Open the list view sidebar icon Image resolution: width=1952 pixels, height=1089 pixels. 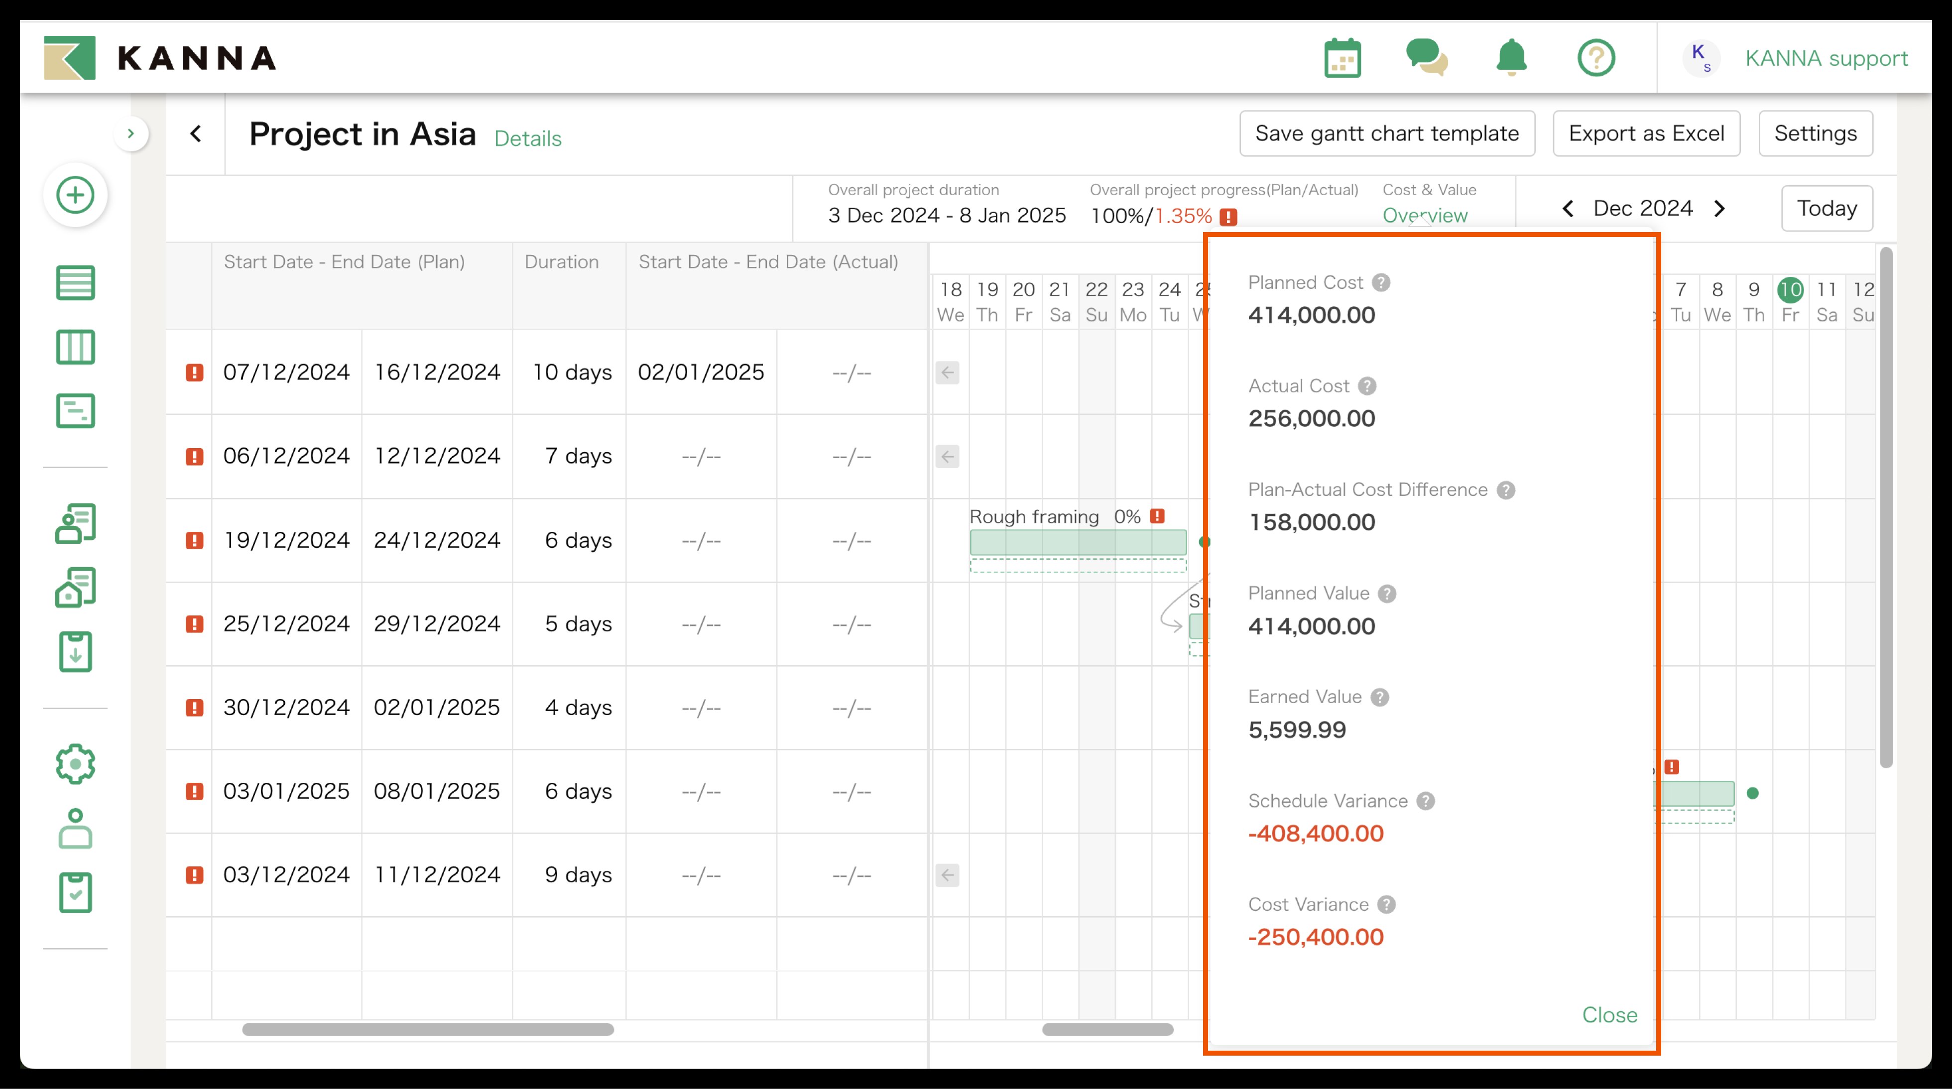click(75, 283)
